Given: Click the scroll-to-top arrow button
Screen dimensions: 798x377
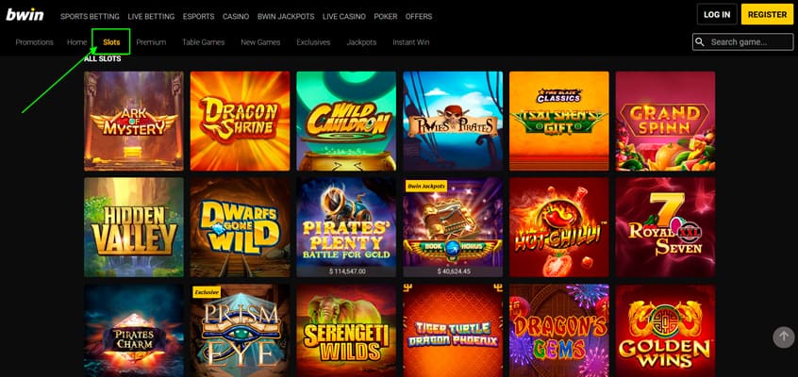Looking at the screenshot, I should pyautogui.click(x=784, y=336).
